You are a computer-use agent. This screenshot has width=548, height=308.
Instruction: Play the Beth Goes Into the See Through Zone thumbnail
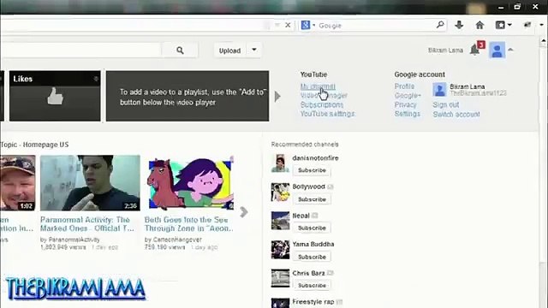pyautogui.click(x=189, y=183)
